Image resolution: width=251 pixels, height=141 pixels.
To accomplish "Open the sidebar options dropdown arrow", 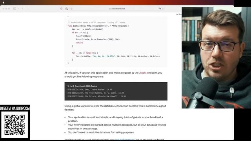I will [x=18, y=9].
